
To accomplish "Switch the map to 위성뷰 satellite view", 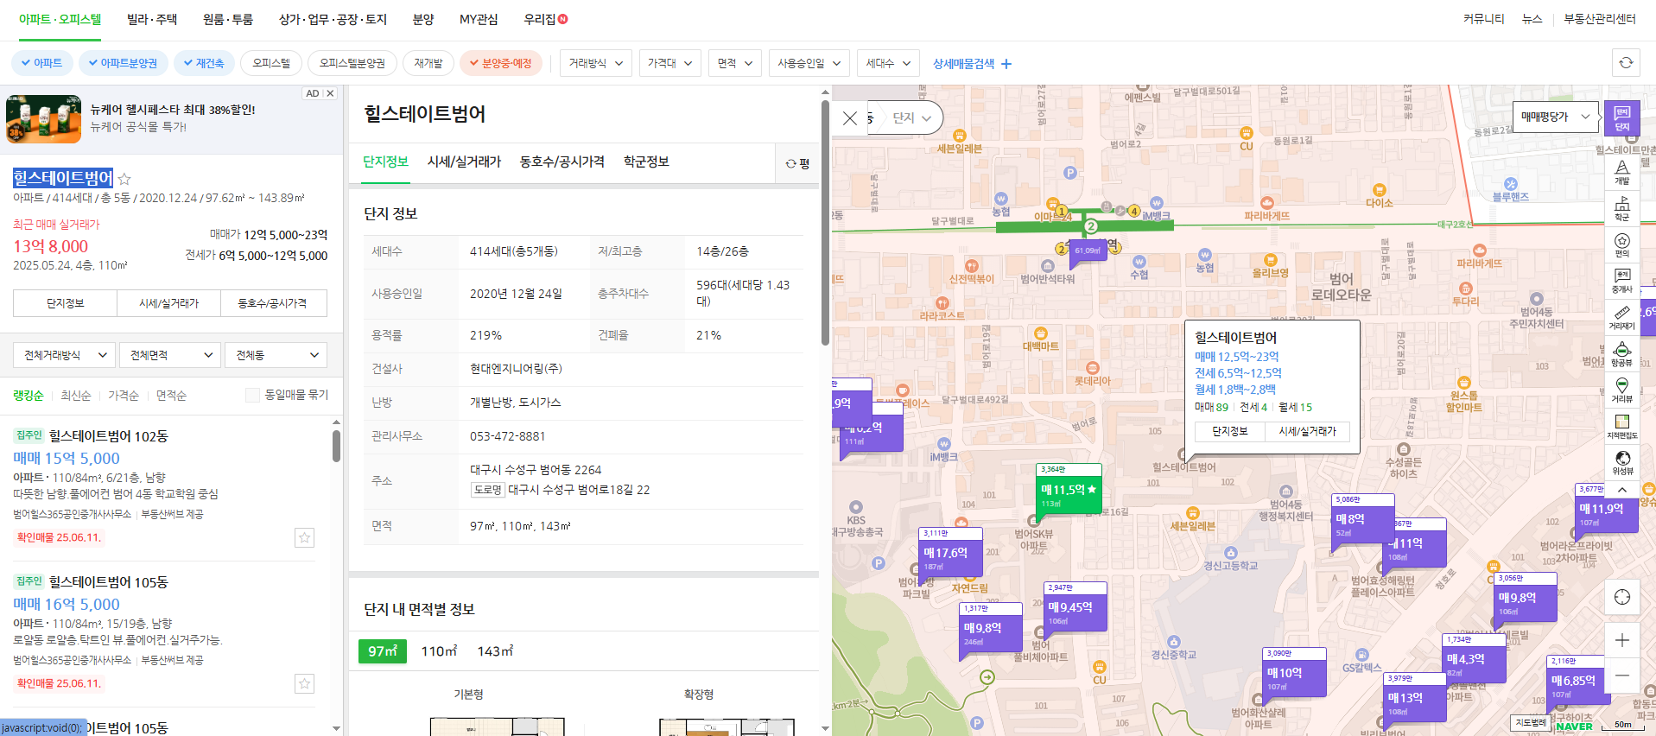I will click(1621, 462).
